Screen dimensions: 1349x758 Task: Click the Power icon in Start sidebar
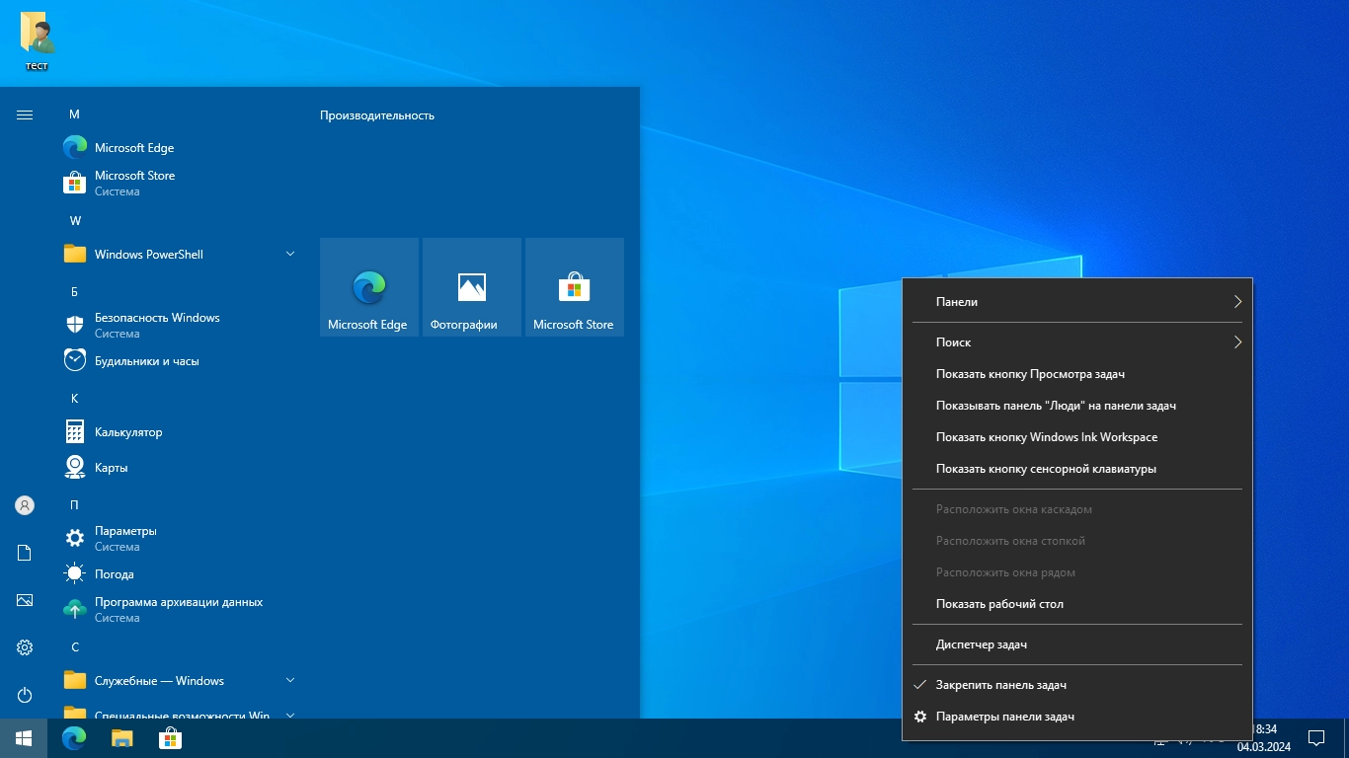[25, 695]
